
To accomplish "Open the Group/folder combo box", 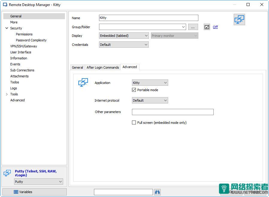I will [x=142, y=27].
